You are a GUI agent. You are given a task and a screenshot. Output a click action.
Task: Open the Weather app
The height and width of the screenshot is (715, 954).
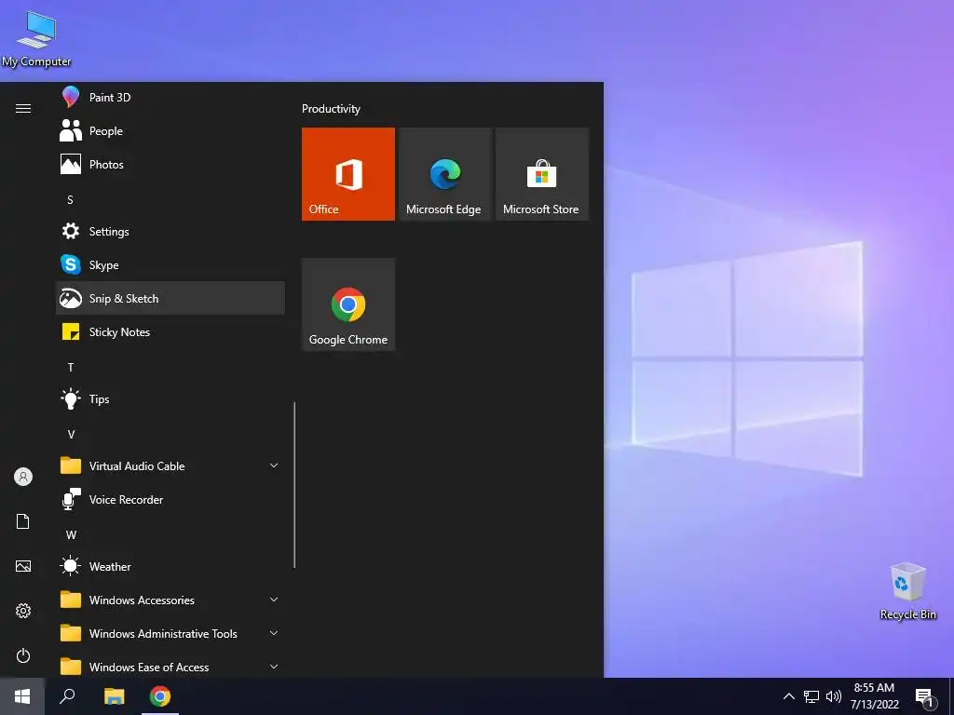point(170,566)
